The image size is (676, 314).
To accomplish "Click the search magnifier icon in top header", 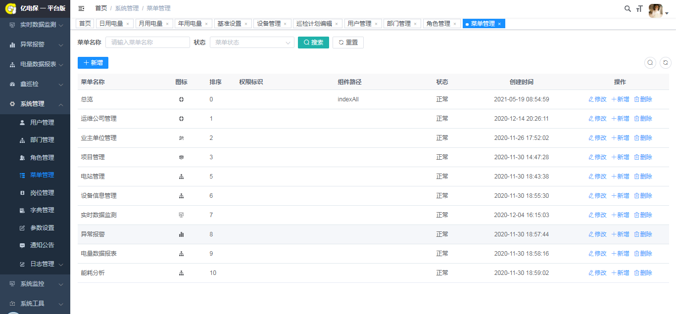I will (x=628, y=8).
